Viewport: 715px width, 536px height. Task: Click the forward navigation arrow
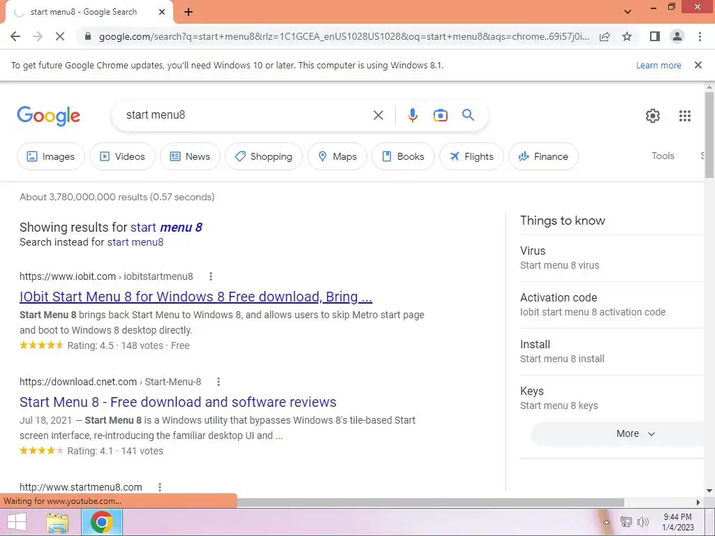coord(38,36)
